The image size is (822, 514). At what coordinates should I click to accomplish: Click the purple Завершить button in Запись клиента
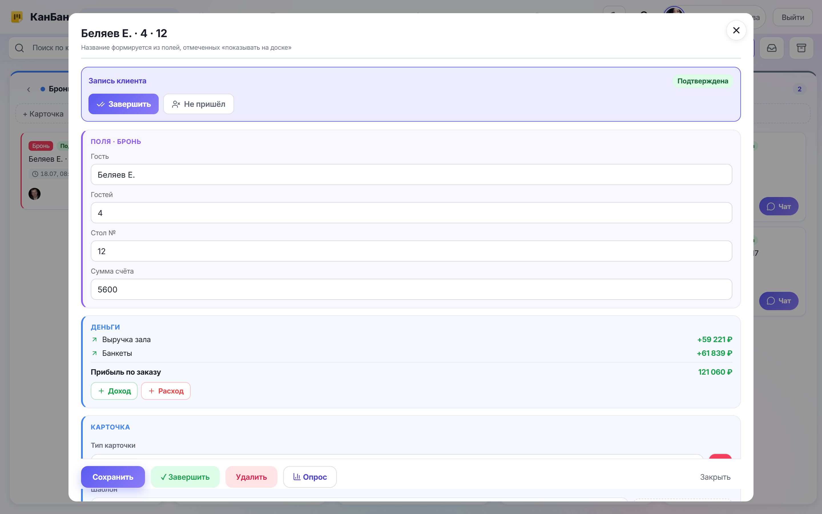123,104
